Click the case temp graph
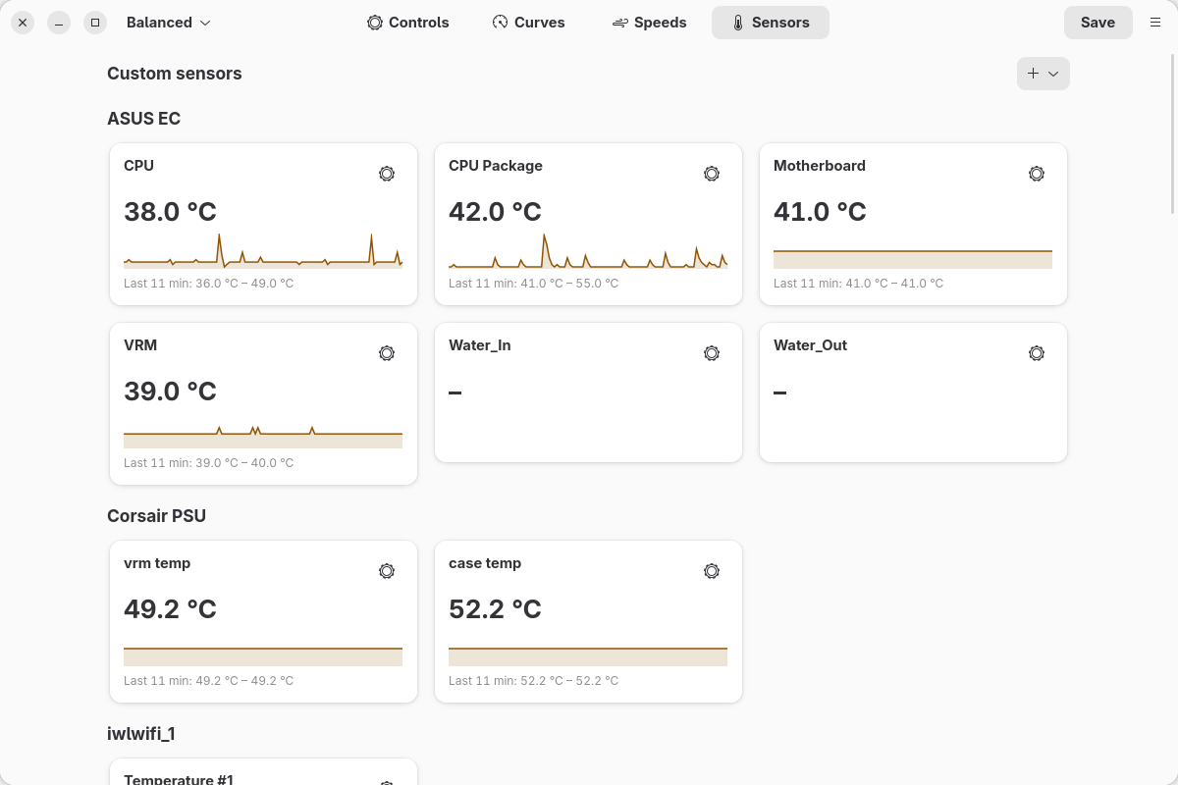 tap(588, 656)
